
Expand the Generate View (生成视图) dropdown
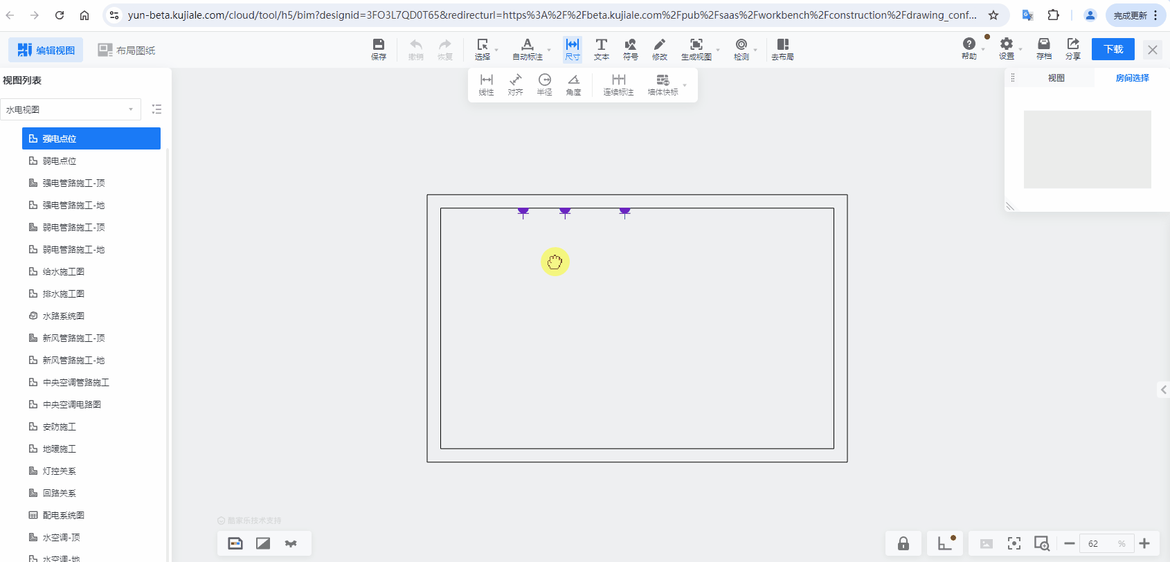tap(718, 50)
